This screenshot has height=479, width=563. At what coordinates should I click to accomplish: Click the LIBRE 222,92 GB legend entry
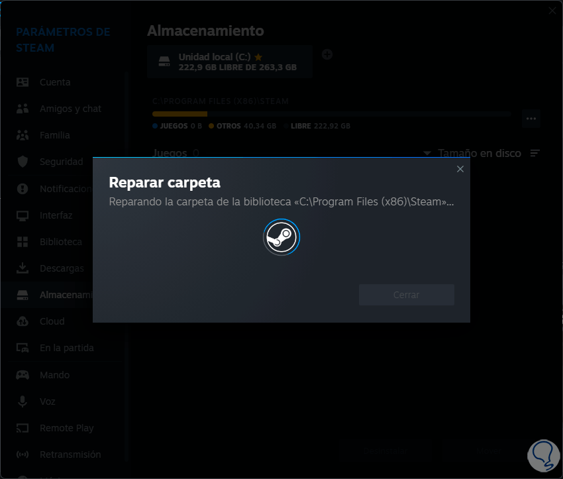coord(317,126)
